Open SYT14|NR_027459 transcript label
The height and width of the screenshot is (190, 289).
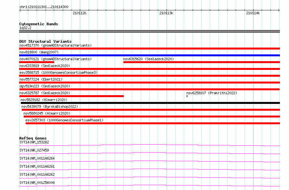[x=34, y=150]
